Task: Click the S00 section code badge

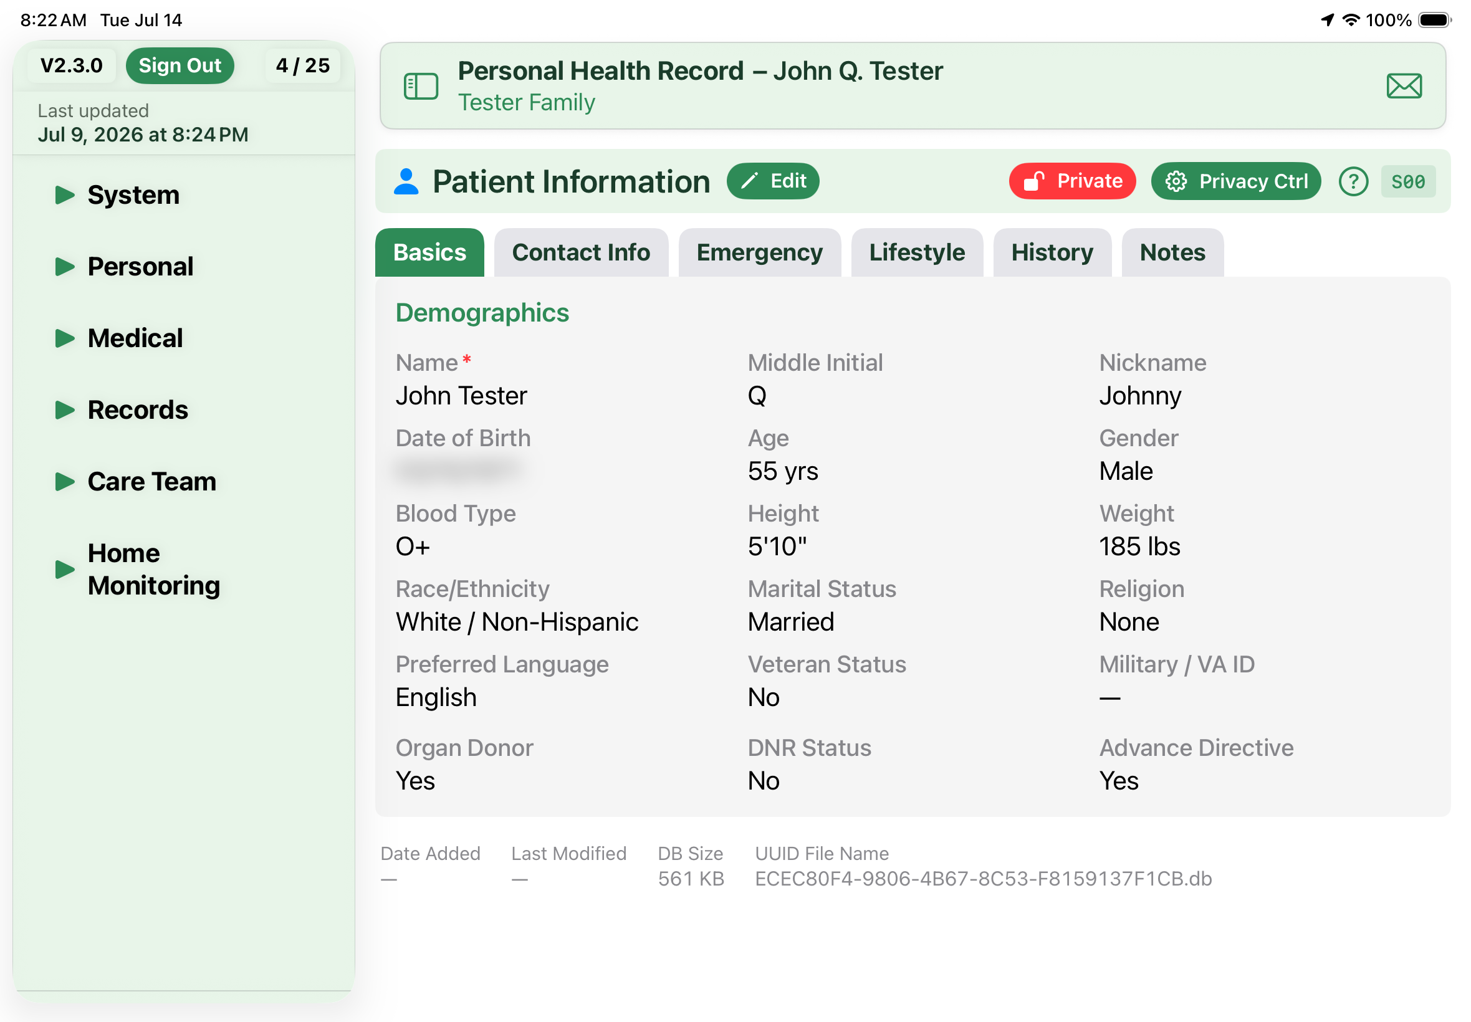Action: point(1407,182)
